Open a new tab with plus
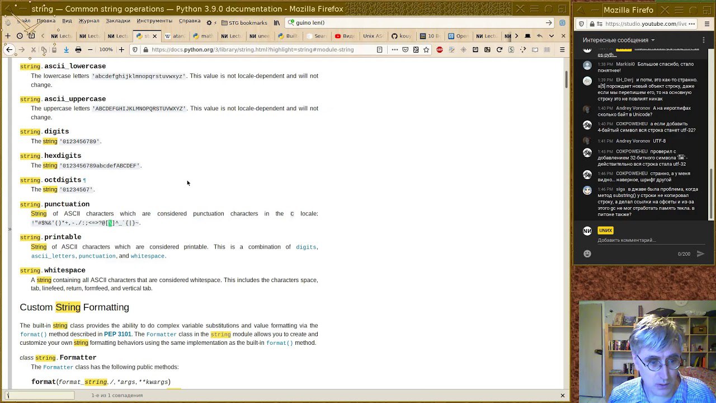Image resolution: width=716 pixels, height=403 pixels. point(8,36)
